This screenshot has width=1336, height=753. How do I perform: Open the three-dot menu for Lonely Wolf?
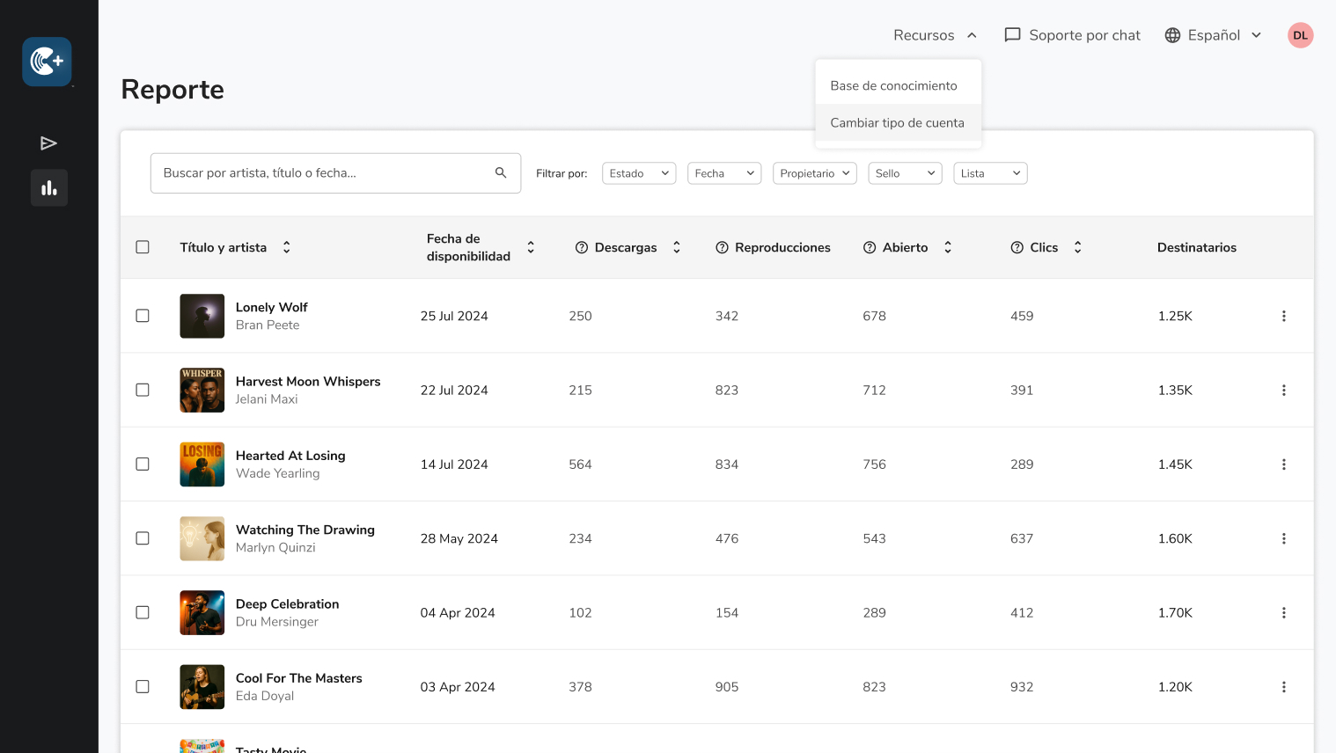click(x=1283, y=316)
